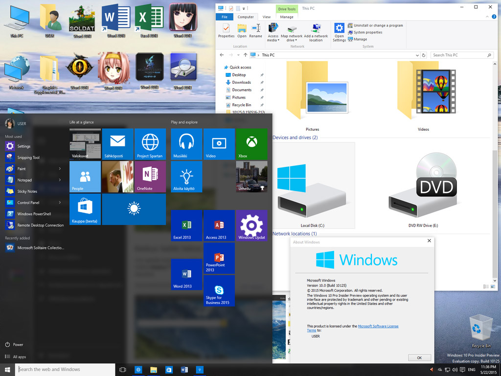The width and height of the screenshot is (501, 376).
Task: Open the Musiikki tile
Action: tap(186, 144)
